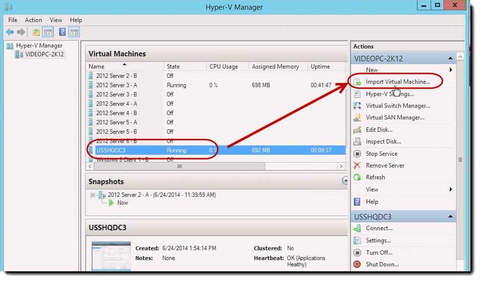Sort the list by Name column header
This screenshot has width=485, height=286.
(x=125, y=67)
